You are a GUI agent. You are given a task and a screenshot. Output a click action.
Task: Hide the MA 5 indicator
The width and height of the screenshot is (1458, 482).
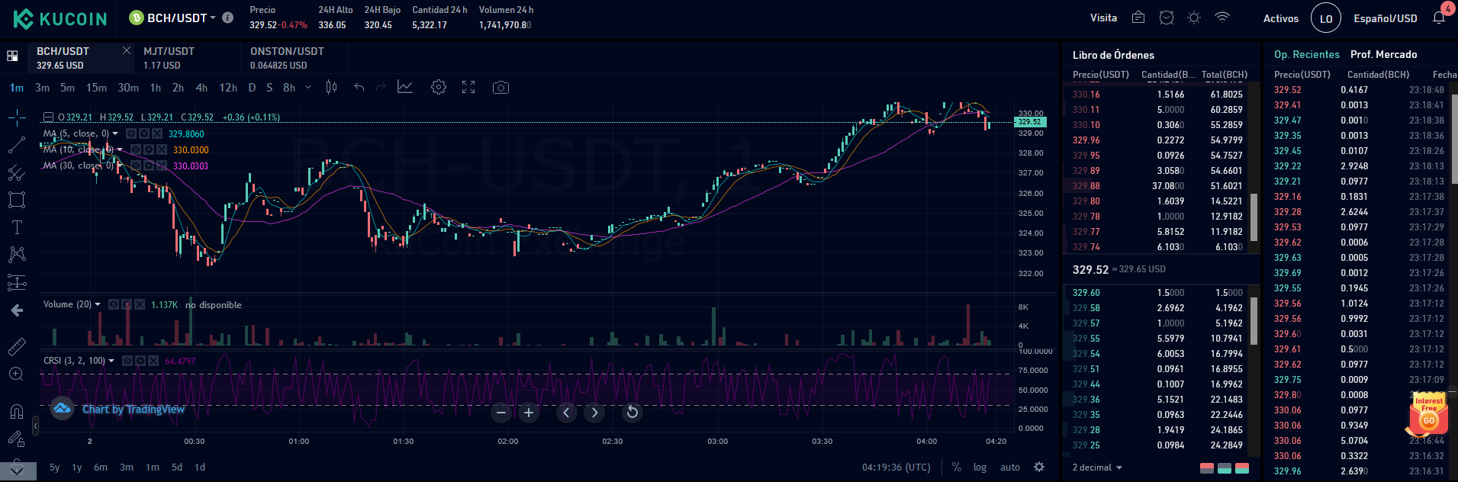(131, 133)
